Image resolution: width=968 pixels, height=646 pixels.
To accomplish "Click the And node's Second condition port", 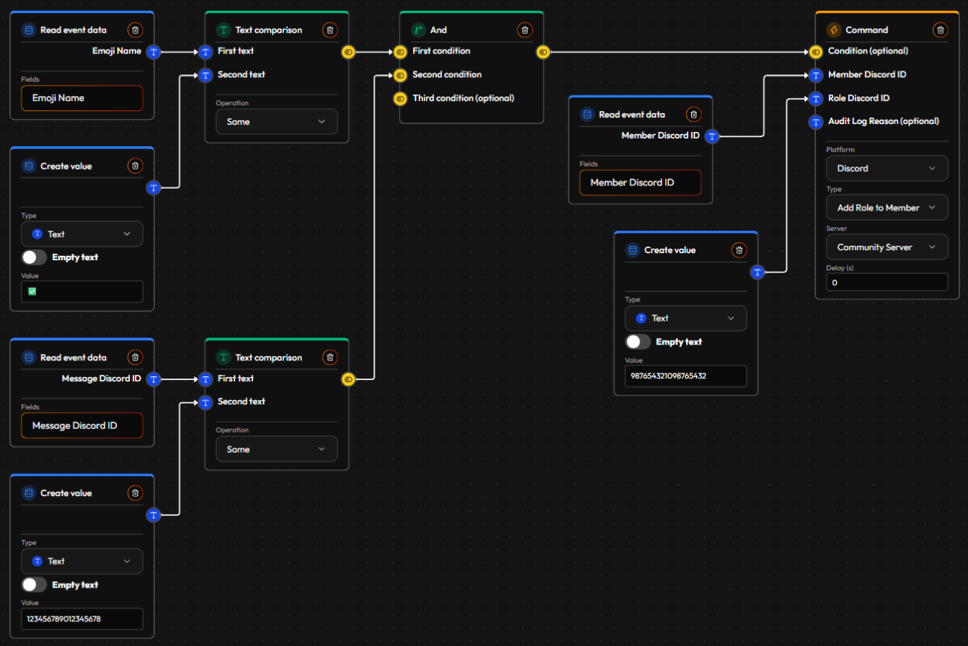I will [x=400, y=75].
